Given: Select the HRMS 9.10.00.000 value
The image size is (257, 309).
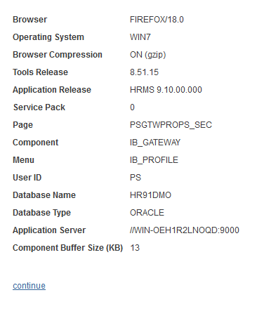Looking at the screenshot, I should click(x=166, y=90).
